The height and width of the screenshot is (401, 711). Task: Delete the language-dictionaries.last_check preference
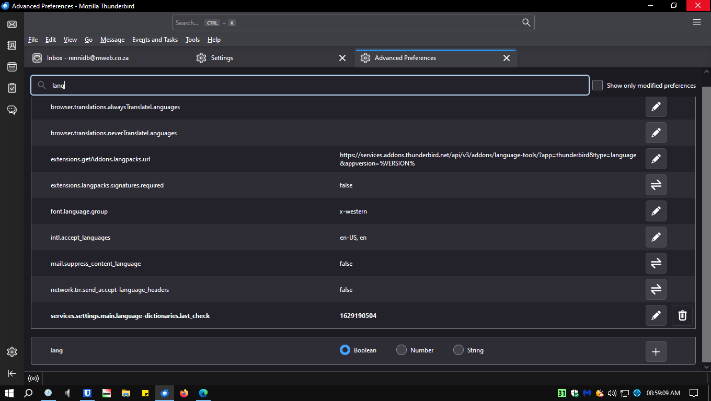[682, 315]
